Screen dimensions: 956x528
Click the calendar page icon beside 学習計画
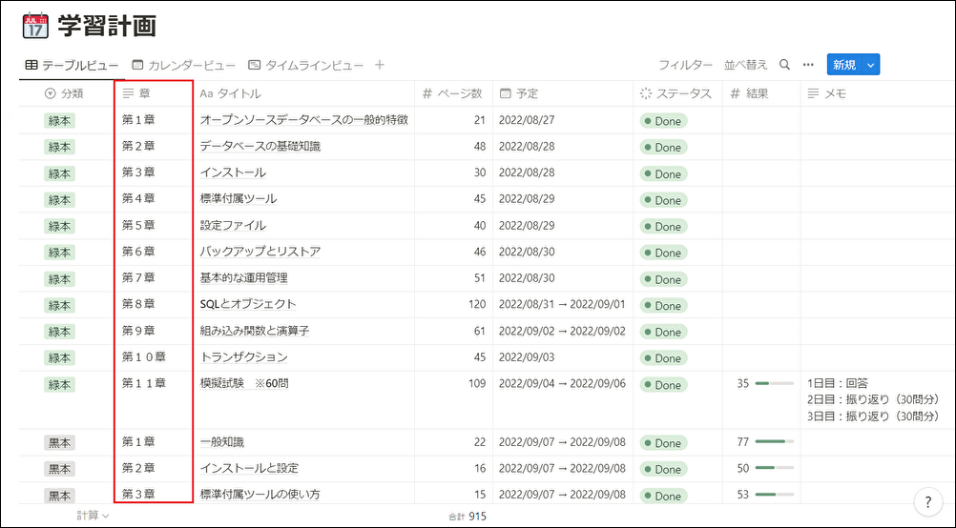[x=35, y=26]
